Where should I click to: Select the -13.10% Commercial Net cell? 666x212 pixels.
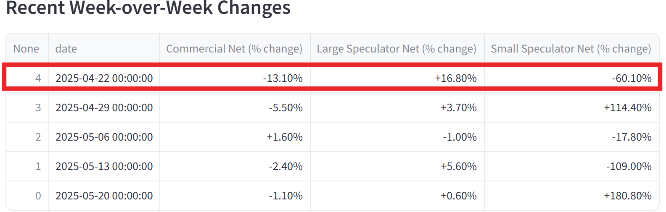(x=235, y=78)
